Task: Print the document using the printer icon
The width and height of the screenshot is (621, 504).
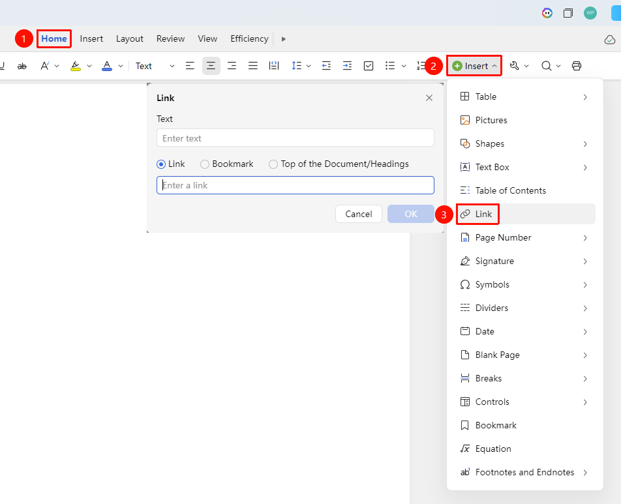Action: pyautogui.click(x=577, y=66)
